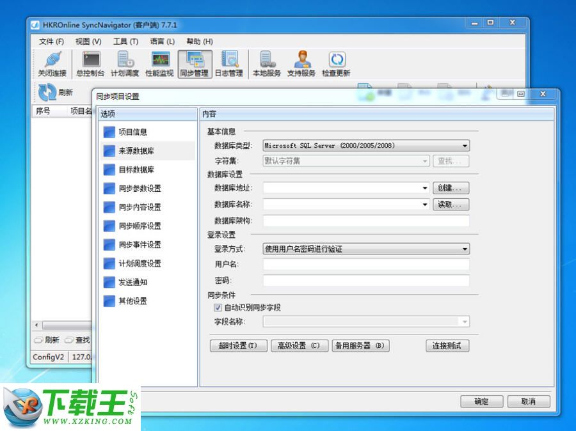Click the 本地服务 local service icon
Image resolution: width=576 pixels, height=431 pixels.
tap(267, 64)
